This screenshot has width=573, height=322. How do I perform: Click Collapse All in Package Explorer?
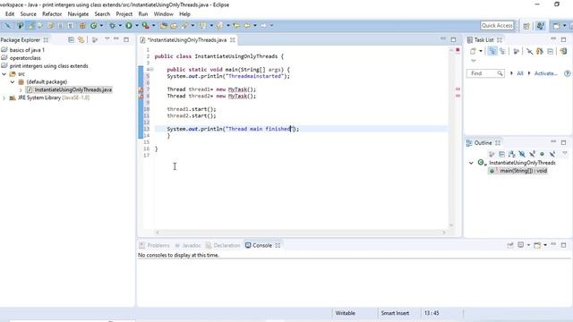pyautogui.click(x=72, y=39)
